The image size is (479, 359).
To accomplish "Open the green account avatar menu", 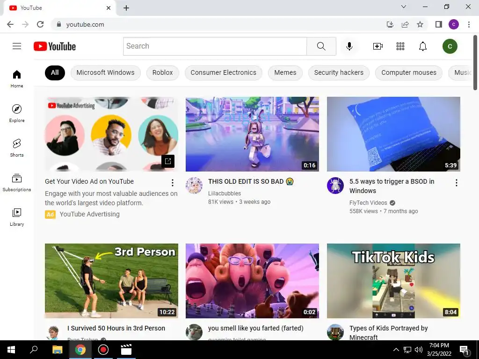I will [x=450, y=46].
